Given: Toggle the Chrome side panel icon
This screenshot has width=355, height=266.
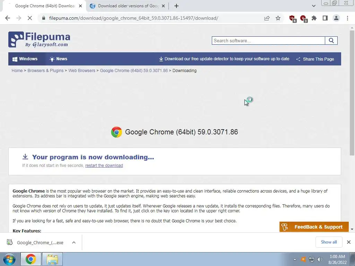Looking at the screenshot, I should [x=325, y=18].
